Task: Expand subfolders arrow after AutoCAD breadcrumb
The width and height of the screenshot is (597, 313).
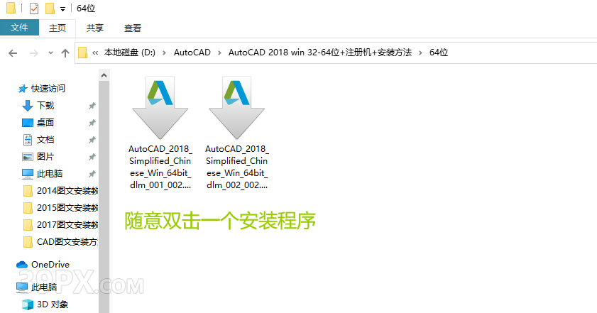Action: (219, 53)
